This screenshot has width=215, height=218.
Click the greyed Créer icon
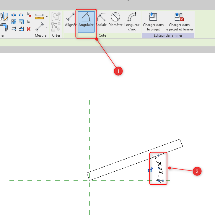click(x=56, y=17)
